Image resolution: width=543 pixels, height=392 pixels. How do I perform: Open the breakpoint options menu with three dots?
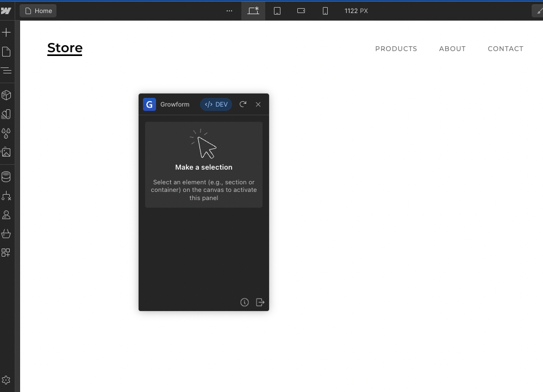[229, 11]
